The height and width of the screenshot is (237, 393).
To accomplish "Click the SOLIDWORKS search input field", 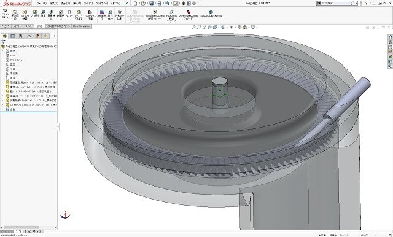I will pyautogui.click(x=335, y=3).
